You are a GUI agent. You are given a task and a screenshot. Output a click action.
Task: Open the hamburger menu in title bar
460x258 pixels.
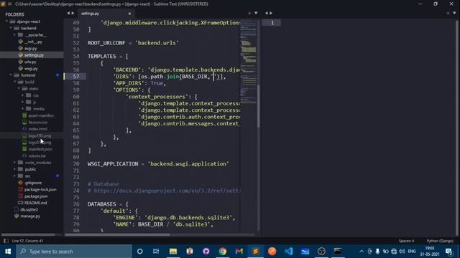(10, 4)
